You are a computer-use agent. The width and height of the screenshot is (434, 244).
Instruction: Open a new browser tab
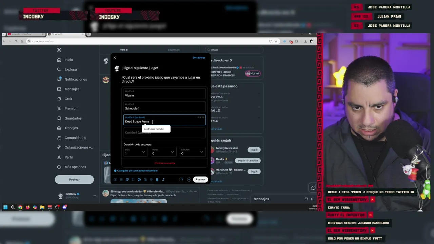[89, 34]
